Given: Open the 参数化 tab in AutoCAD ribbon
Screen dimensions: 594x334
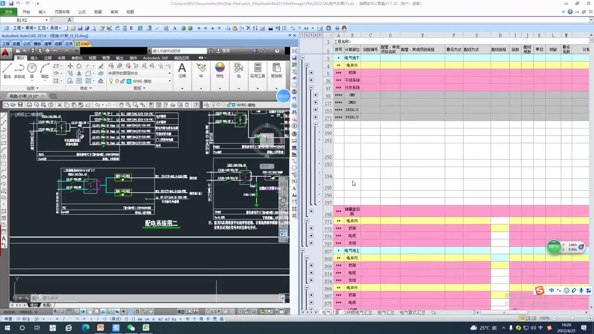Looking at the screenshot, I should [x=77, y=58].
